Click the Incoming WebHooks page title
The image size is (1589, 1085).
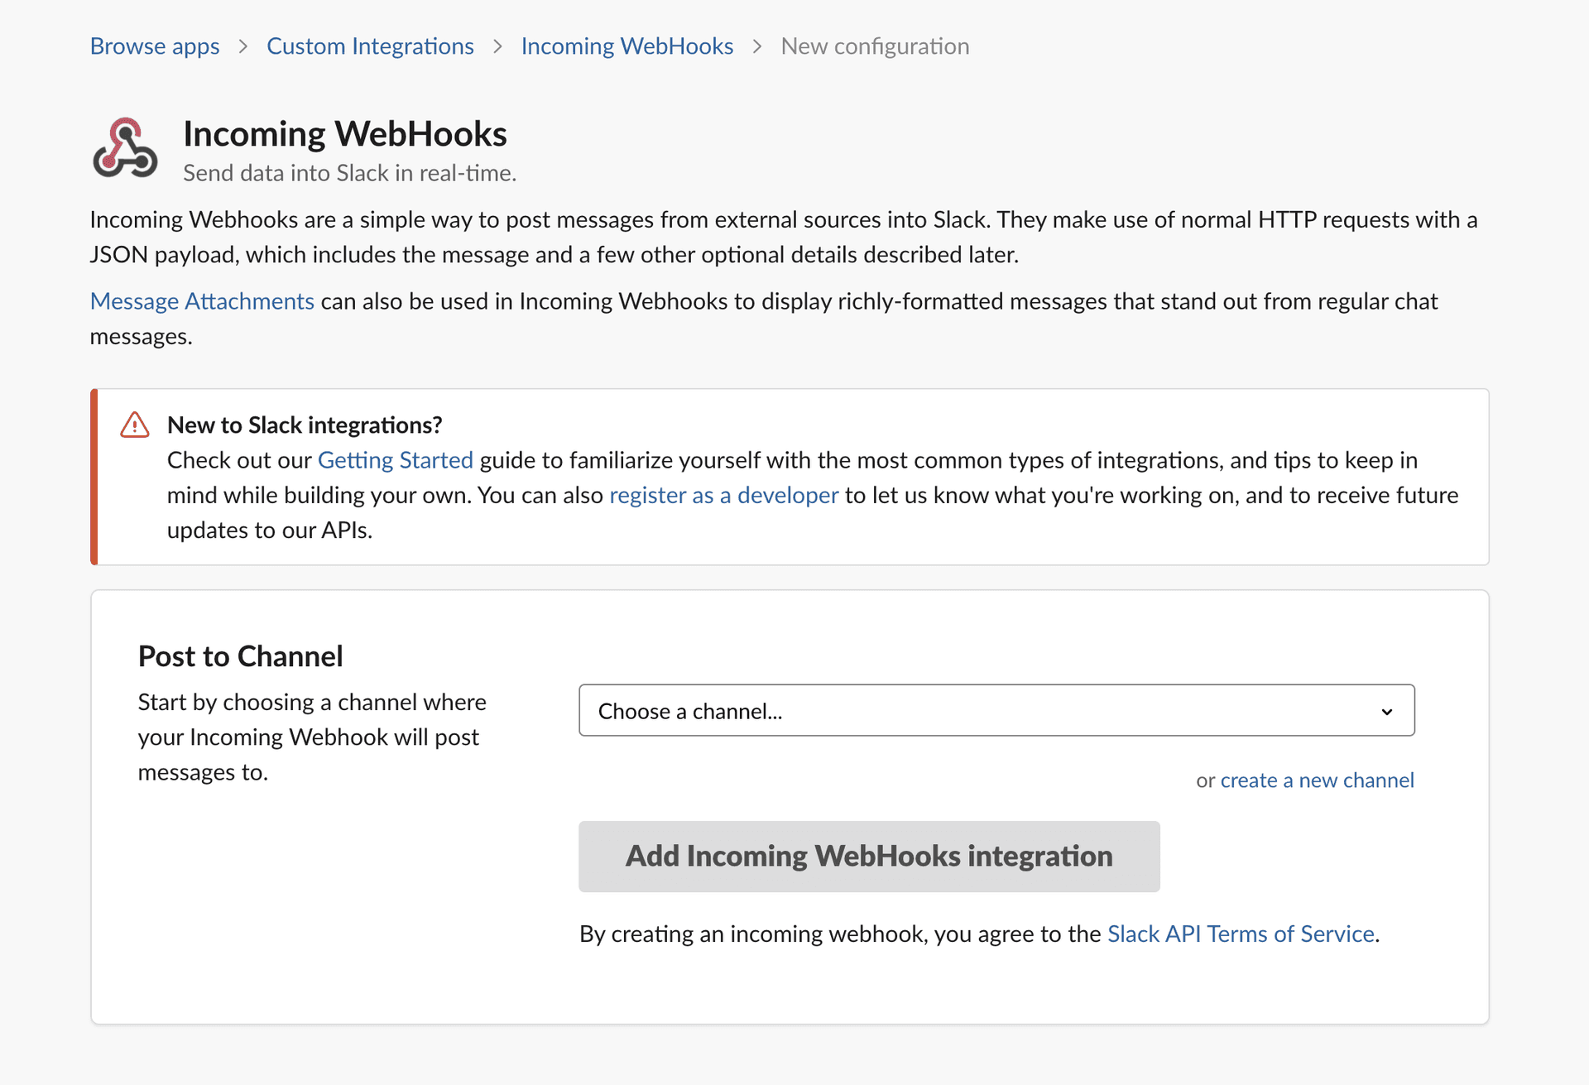[344, 134]
